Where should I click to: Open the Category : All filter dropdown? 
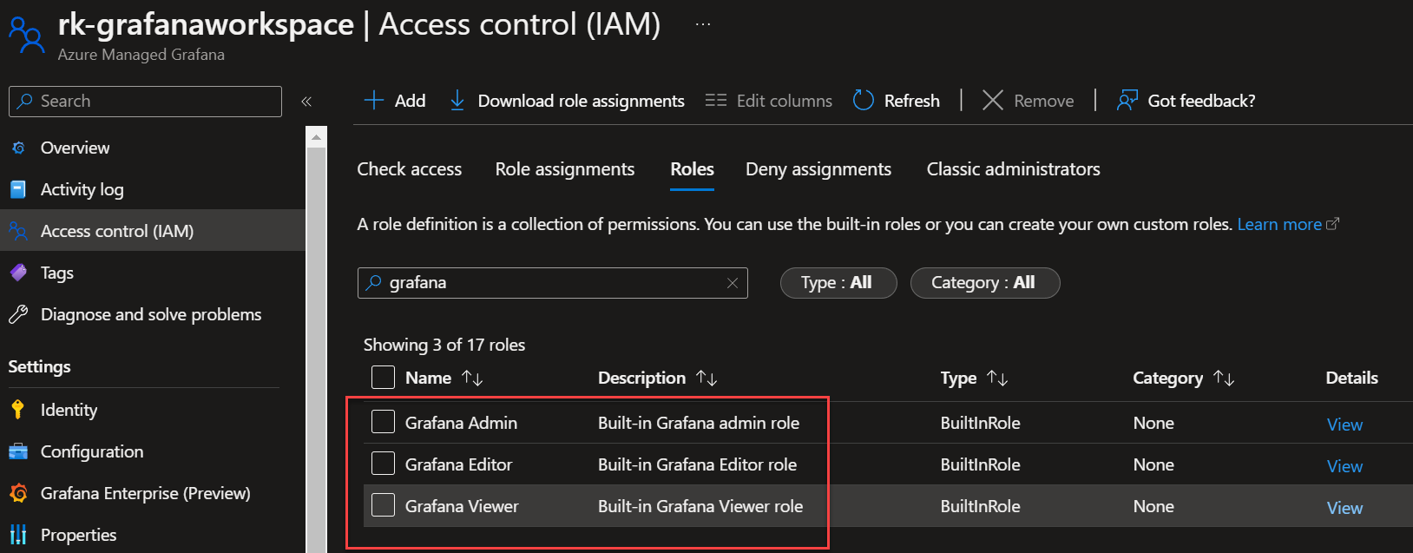pyautogui.click(x=984, y=283)
